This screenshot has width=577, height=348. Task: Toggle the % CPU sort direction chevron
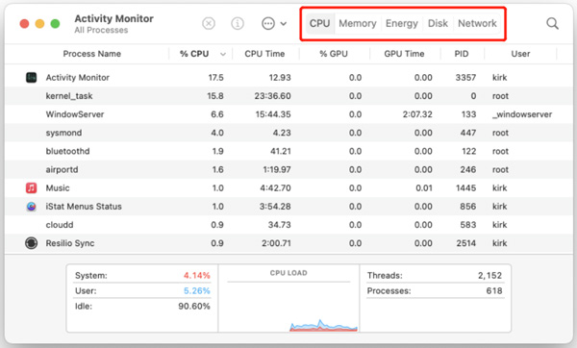(x=223, y=55)
